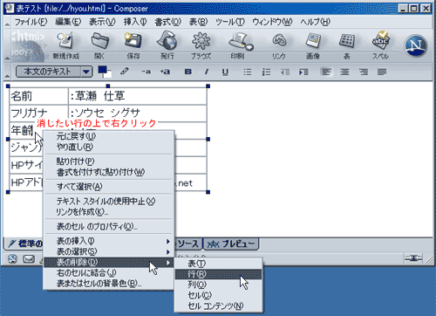This screenshot has height=316, width=436.
Task: Open the 表(B) menu
Action: pos(198,22)
